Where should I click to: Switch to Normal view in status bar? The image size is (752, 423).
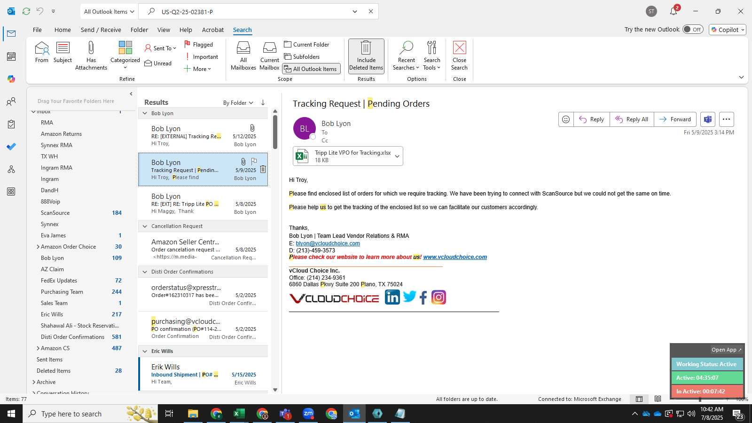(x=639, y=399)
